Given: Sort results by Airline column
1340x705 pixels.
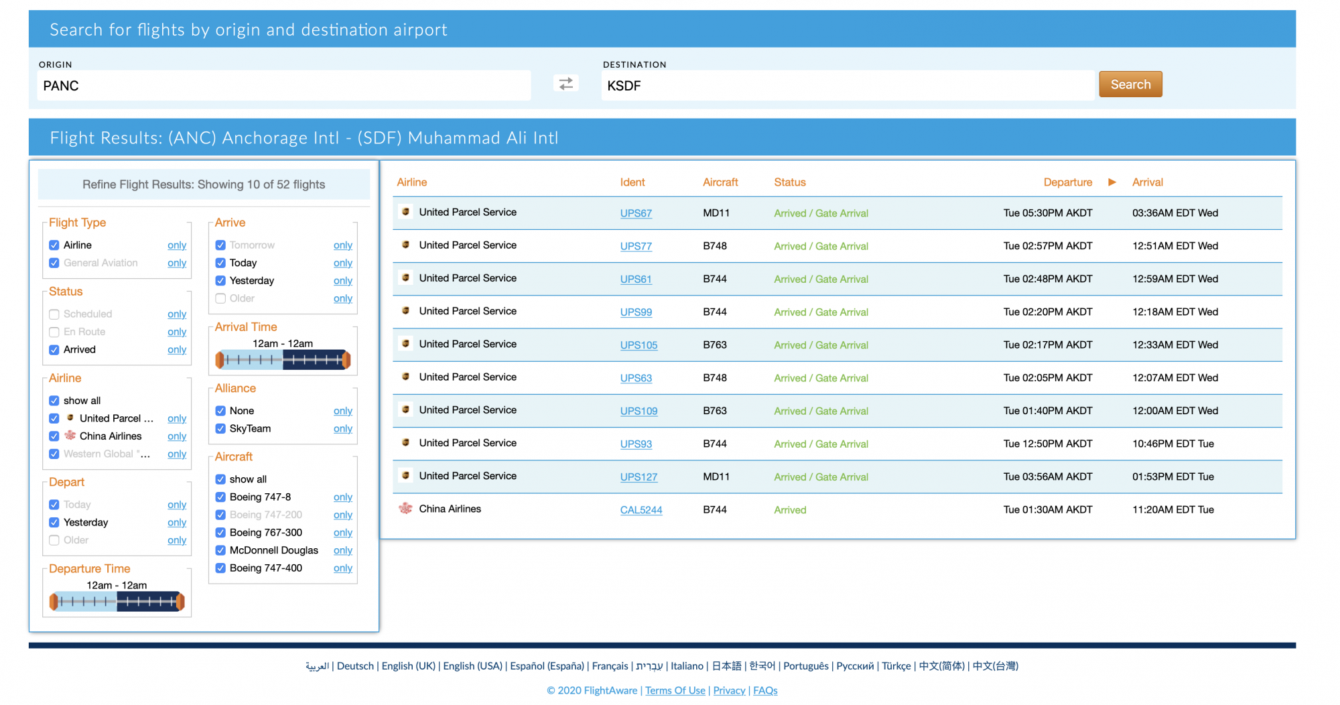Looking at the screenshot, I should (412, 182).
